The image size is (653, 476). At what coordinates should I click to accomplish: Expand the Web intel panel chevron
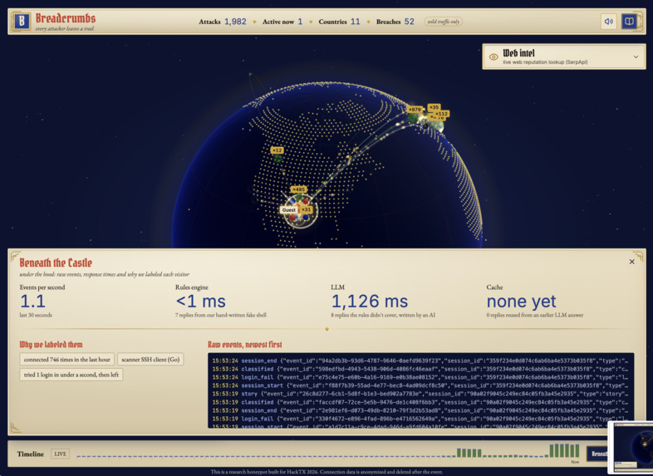636,57
